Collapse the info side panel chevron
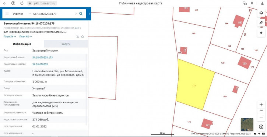This screenshot has height=137, width=267. coord(89,14)
